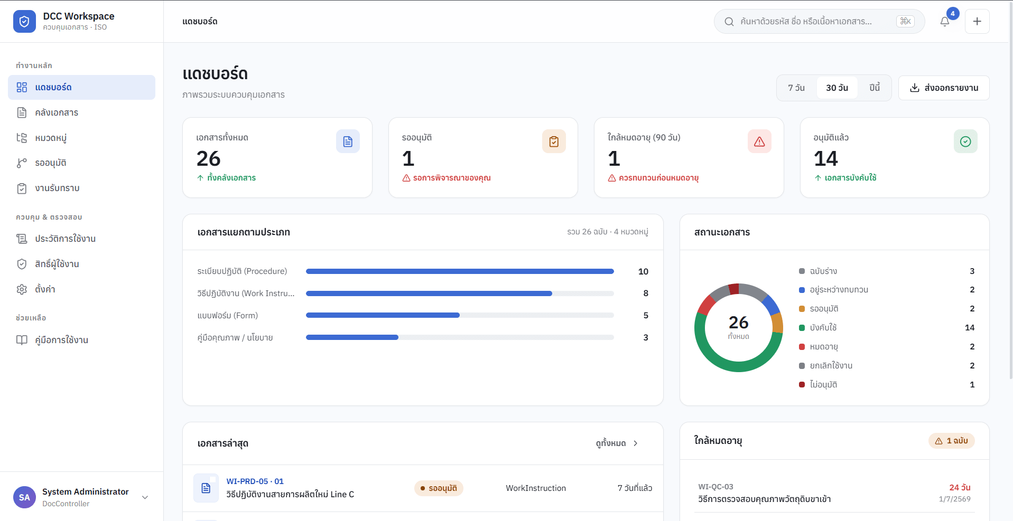Image resolution: width=1013 pixels, height=521 pixels.
Task: Focus the document search field
Action: click(819, 22)
